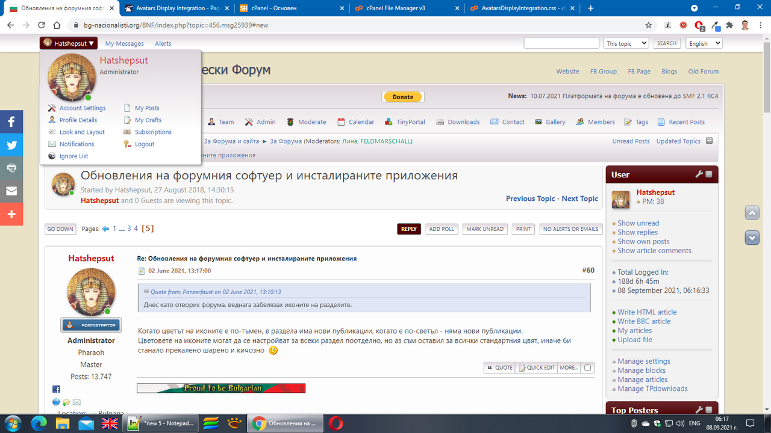
Task: Click the printer icon in share sidebar
Action: 11,168
